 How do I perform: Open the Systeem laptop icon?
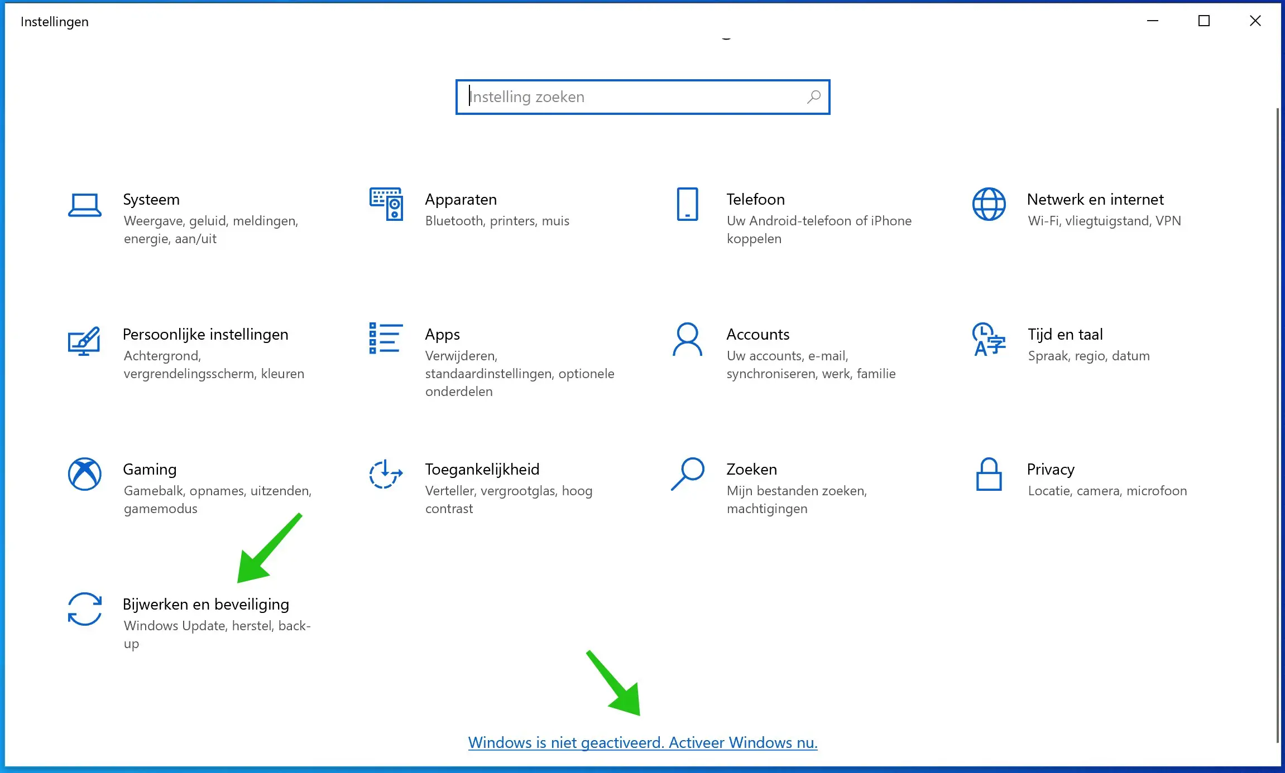[84, 205]
